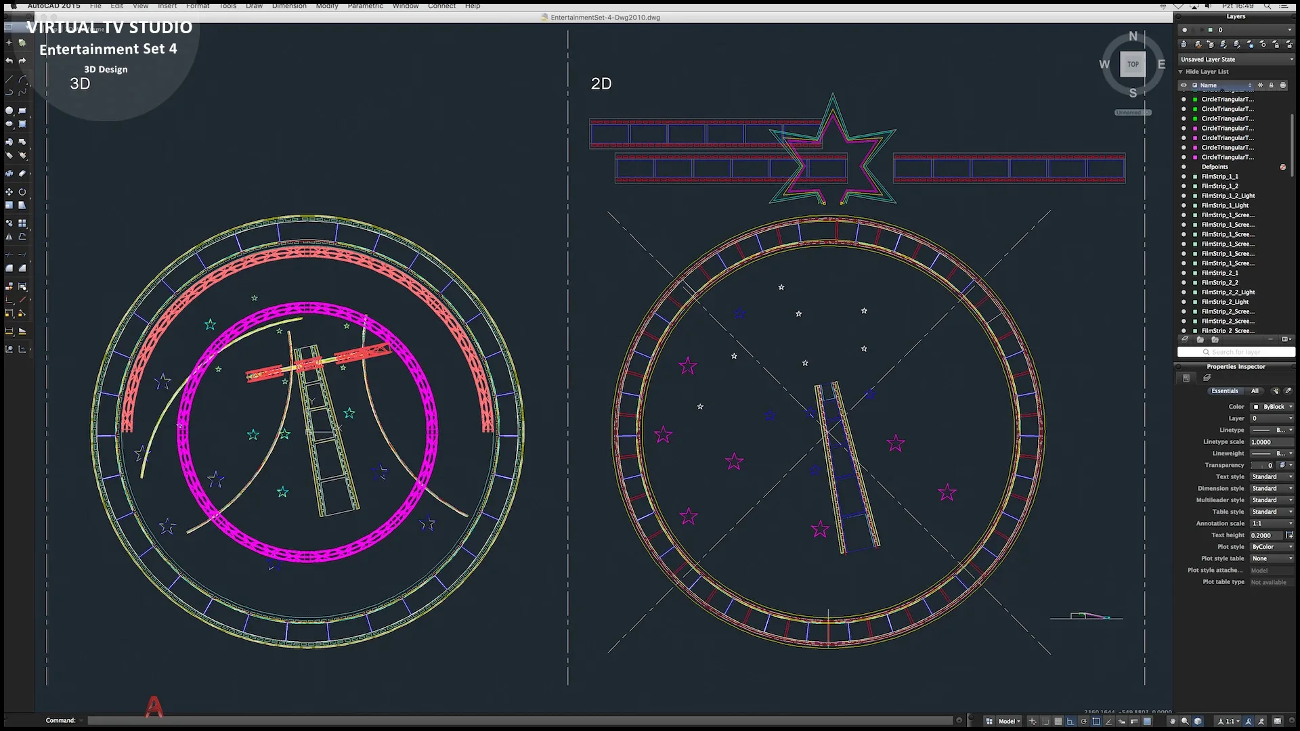Open the Unsaved Layer State dropdown
The width and height of the screenshot is (1300, 731).
tap(1236, 60)
